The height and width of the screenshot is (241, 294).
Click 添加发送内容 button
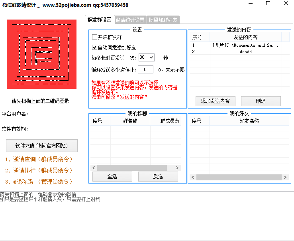pos(215,101)
